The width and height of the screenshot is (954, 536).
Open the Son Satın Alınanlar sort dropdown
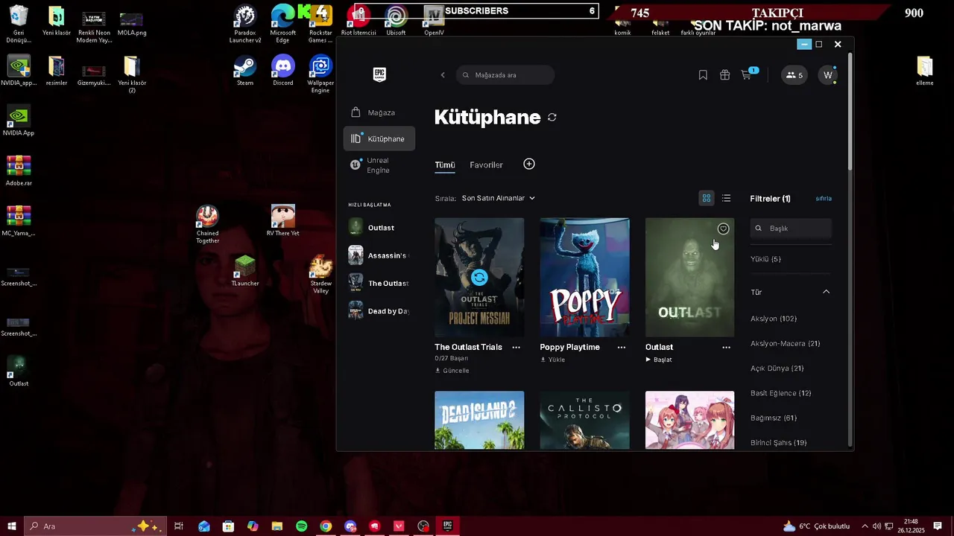click(498, 198)
